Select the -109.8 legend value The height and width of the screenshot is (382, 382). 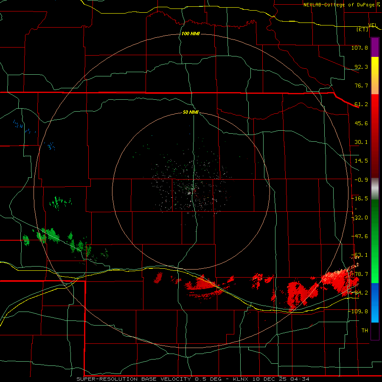(x=358, y=312)
